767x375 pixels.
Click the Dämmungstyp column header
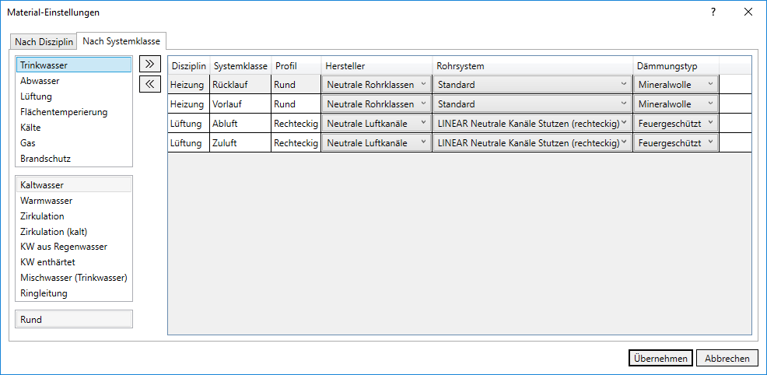coord(676,65)
